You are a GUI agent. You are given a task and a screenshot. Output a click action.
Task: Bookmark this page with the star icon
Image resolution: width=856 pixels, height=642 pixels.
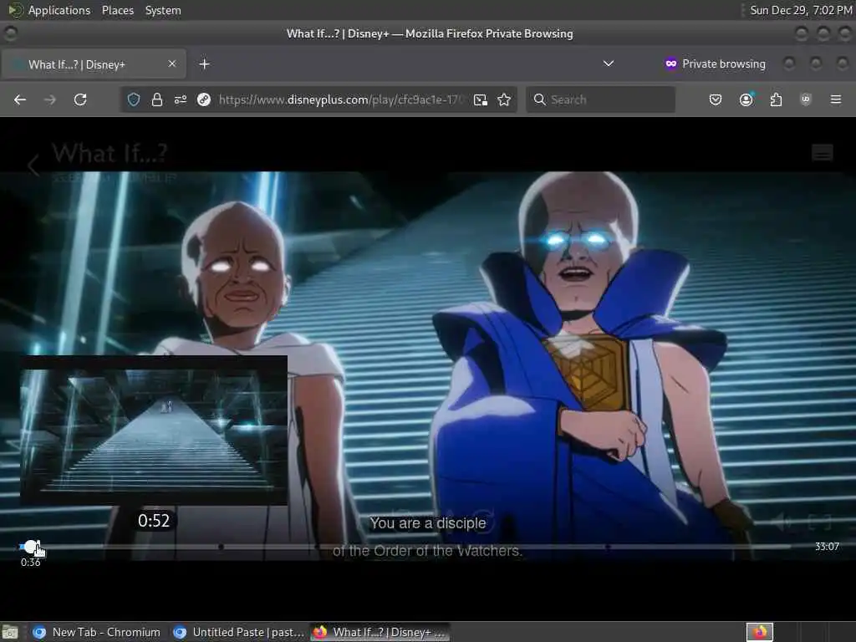(x=504, y=99)
